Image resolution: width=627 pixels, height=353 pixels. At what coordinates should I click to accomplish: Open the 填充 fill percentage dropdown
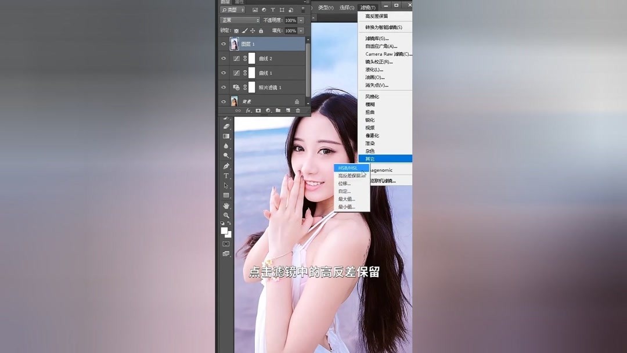coord(301,30)
